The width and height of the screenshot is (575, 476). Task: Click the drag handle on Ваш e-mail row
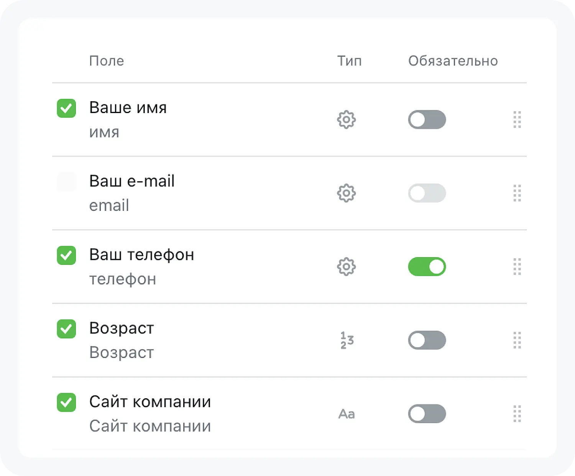517,193
